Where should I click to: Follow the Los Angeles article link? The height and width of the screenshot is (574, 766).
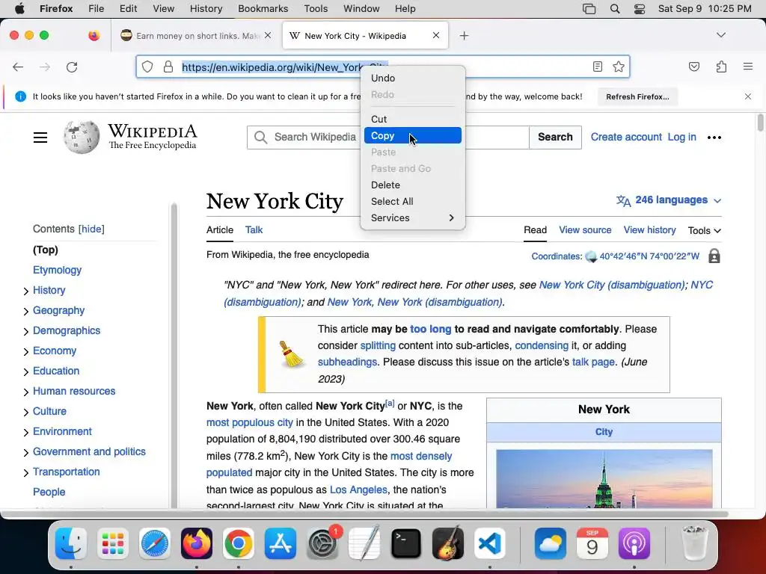coord(358,490)
